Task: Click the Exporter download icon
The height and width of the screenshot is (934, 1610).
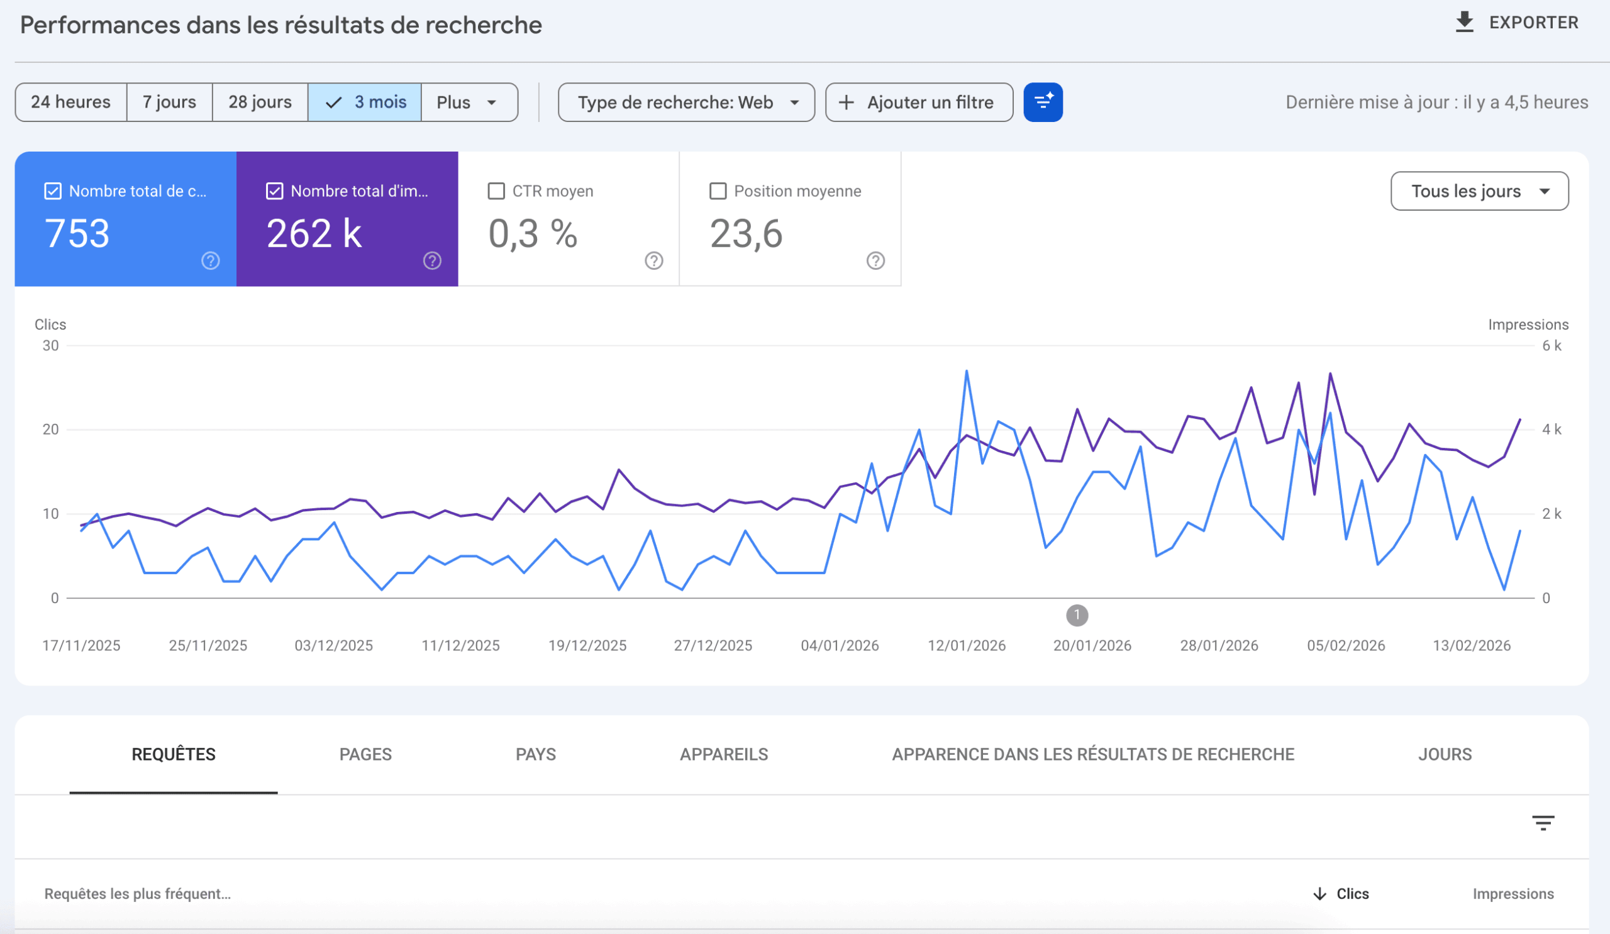Action: [1466, 22]
